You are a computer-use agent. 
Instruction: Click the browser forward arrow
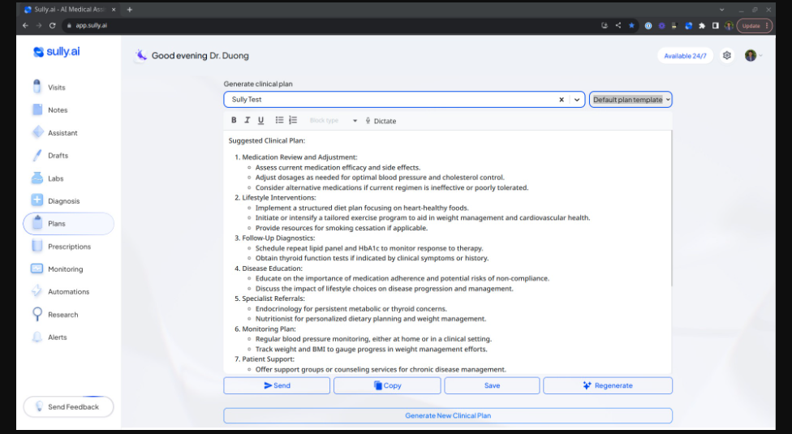tap(38, 25)
